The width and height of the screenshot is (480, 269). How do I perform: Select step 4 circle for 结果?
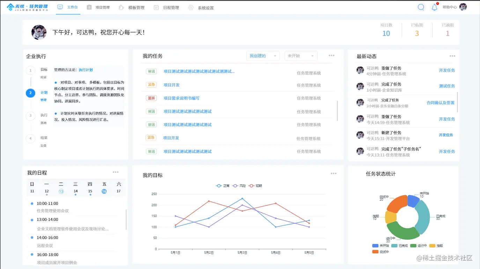point(30,138)
